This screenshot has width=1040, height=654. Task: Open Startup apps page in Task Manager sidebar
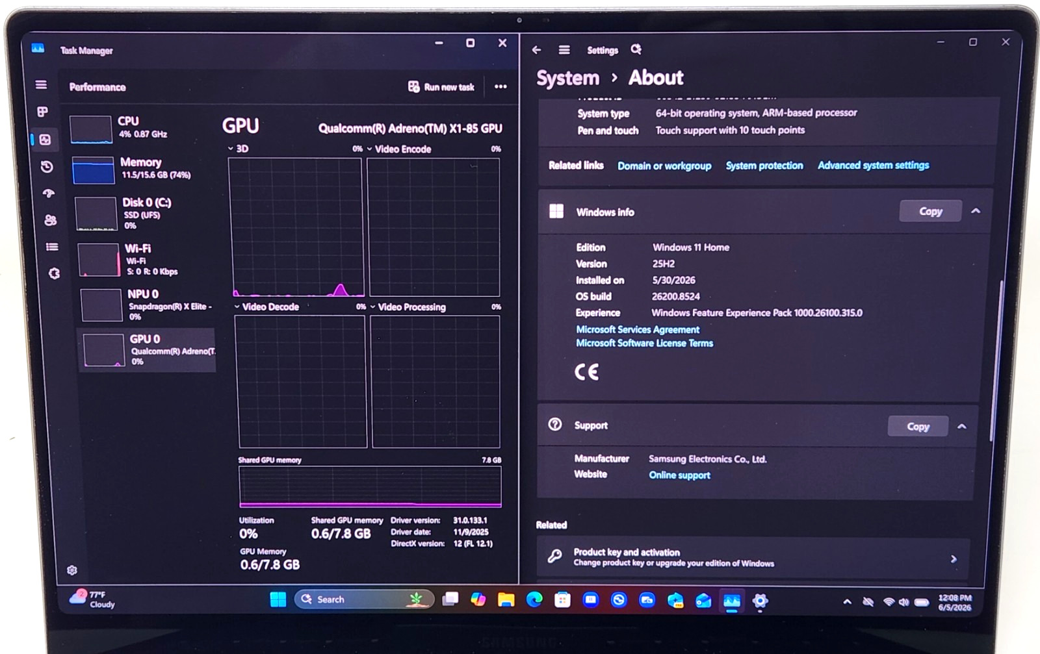49,194
